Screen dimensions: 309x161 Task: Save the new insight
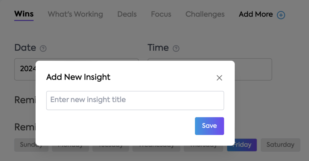pos(209,126)
